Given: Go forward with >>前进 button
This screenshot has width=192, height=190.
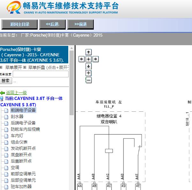Looking at the screenshot, I should click(80, 24).
